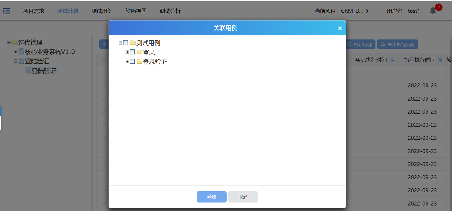Click the 指定执行时间 column header
Viewport: 452px width, 211px height.
pos(419,60)
